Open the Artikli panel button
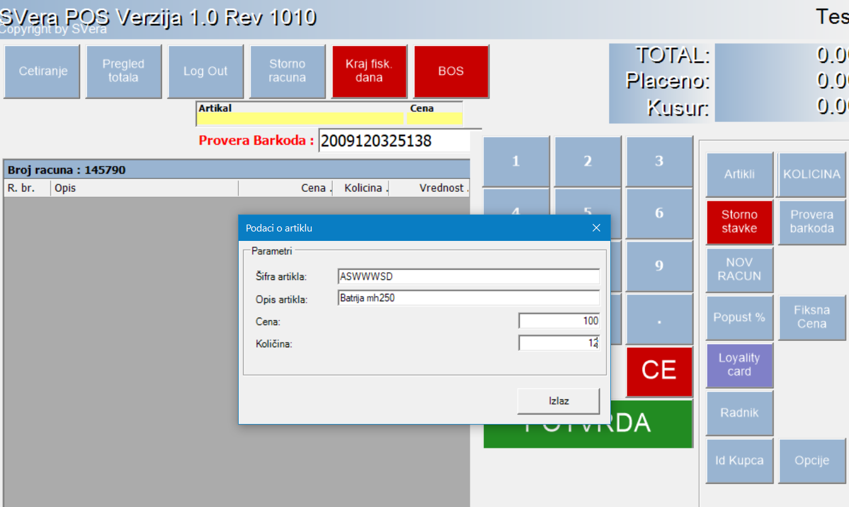The width and height of the screenshot is (849, 507). coord(739,174)
